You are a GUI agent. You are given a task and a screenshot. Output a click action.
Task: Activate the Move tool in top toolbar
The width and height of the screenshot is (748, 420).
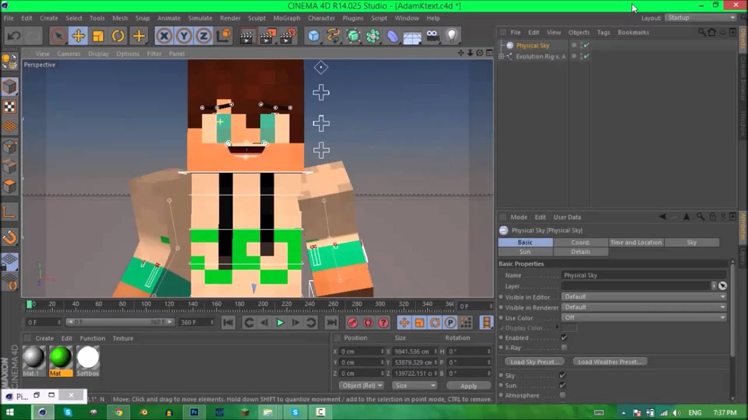(78, 36)
